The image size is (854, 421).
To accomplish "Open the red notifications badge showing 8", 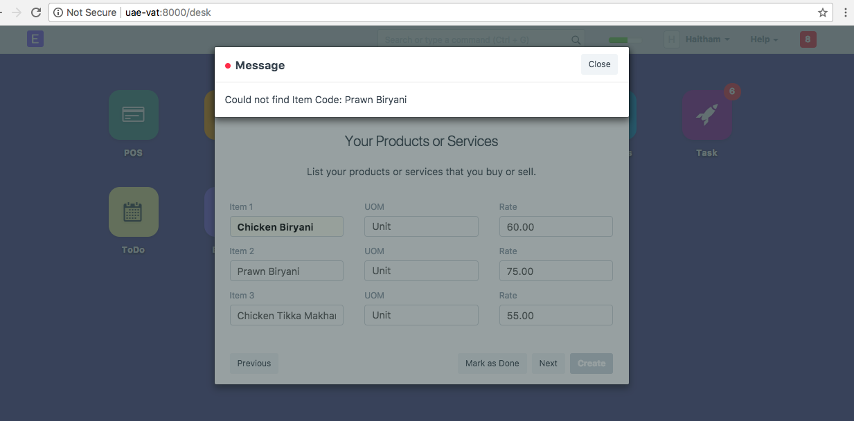I will coord(808,39).
